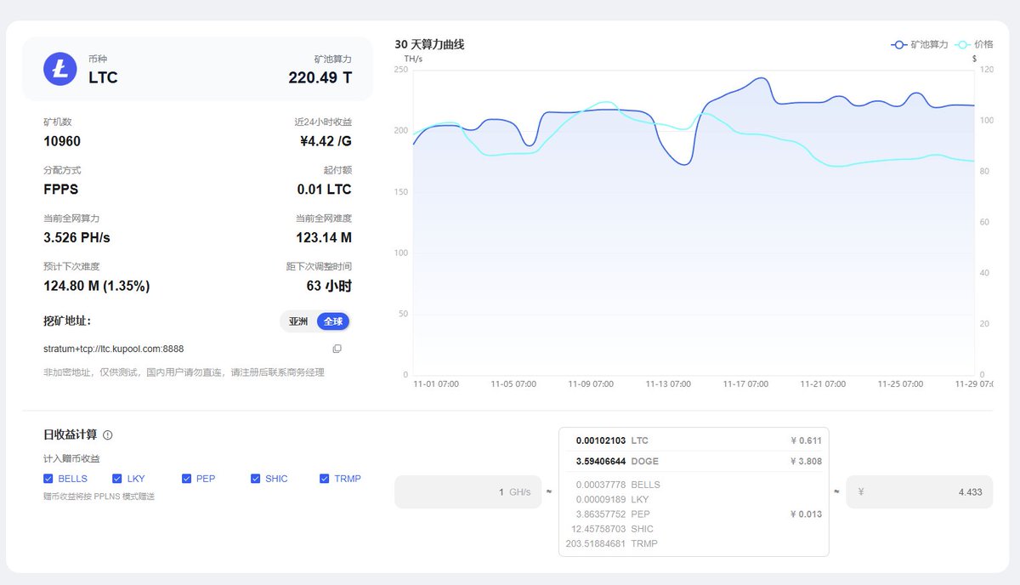Click the Litecoin LTC coin logo
Screen dimensions: 1020x585
60,69
